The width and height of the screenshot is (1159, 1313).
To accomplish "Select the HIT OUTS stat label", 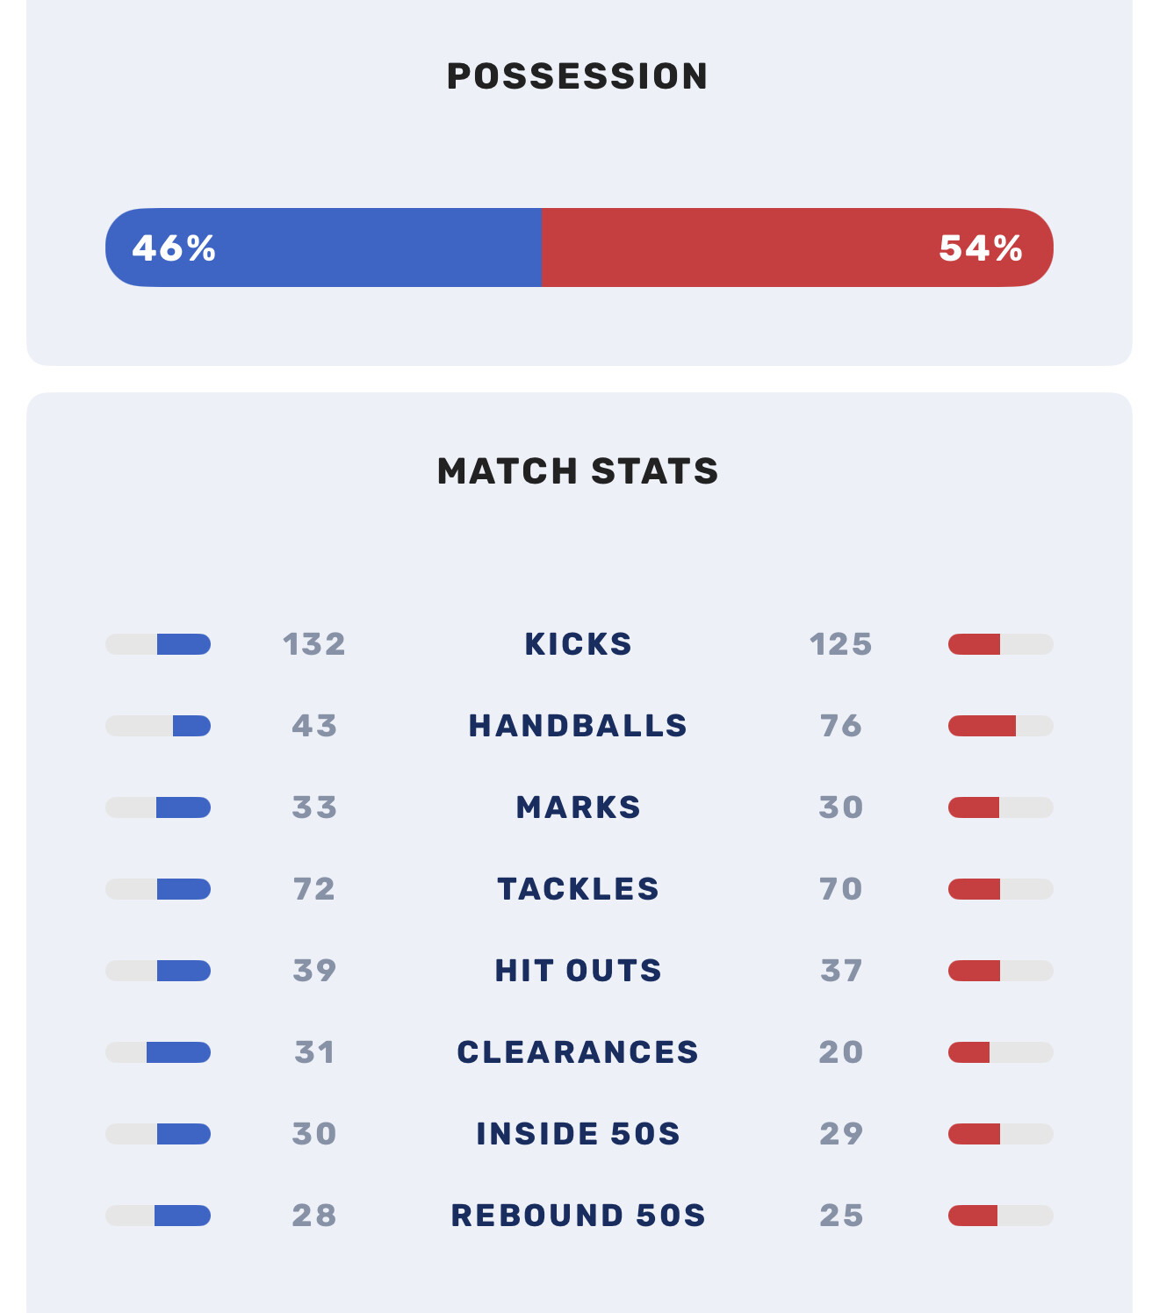I will pyautogui.click(x=578, y=971).
